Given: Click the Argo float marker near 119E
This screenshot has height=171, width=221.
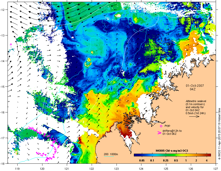Looking at the screenshot, I should tap(11, 45).
